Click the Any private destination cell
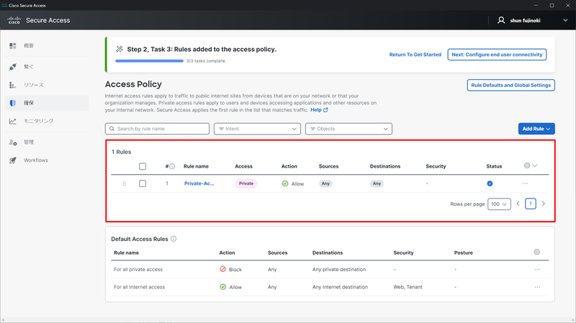The image size is (576, 323). coord(339,270)
